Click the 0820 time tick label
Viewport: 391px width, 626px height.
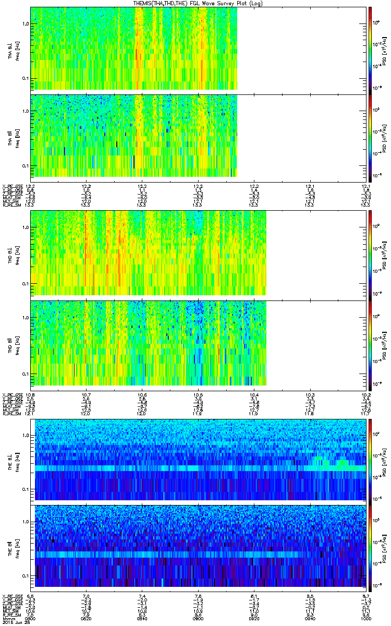click(x=87, y=618)
